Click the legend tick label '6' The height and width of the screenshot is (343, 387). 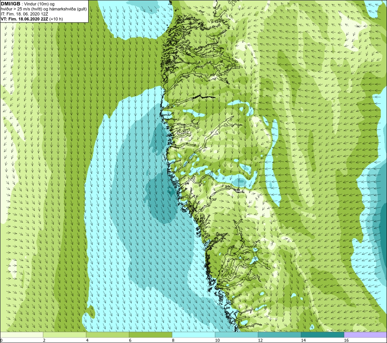point(130,340)
